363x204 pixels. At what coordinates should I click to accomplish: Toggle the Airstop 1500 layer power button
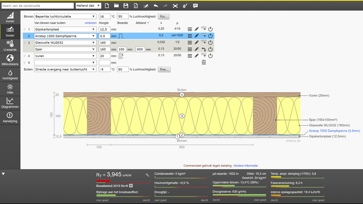click(x=210, y=36)
